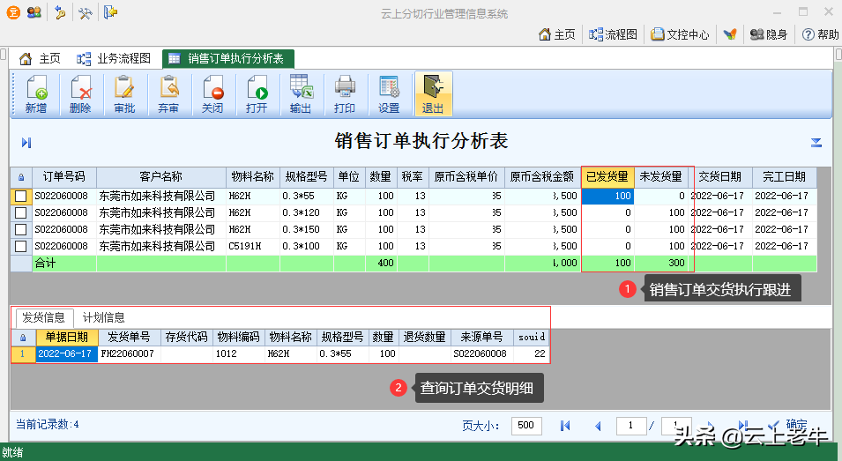
Task: Expand the left side panel arrow
Action: 26,143
